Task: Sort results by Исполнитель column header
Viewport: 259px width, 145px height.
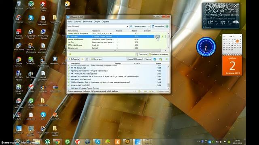Action: click(73, 31)
